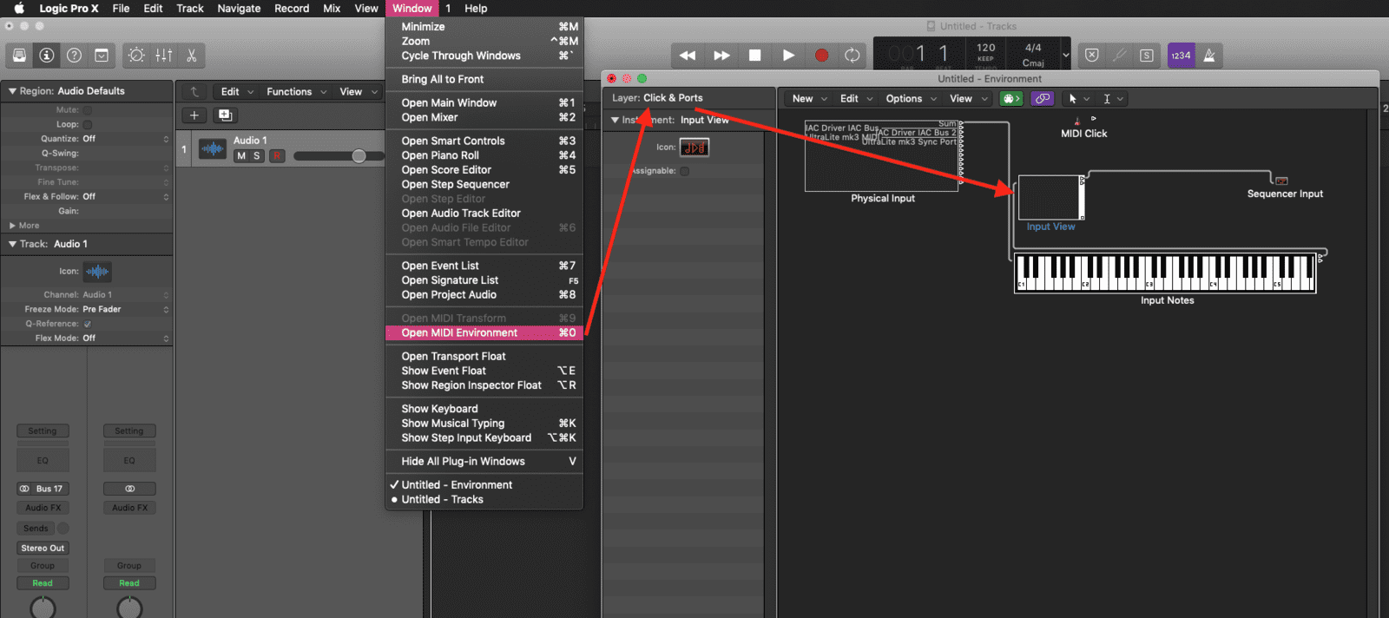Click the red Record button
The image size is (1389, 618).
coord(821,56)
